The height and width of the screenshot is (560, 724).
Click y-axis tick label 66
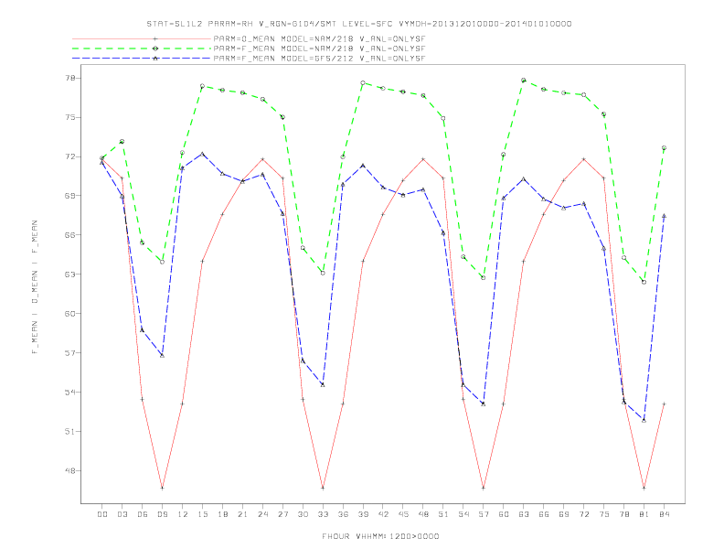pos(70,235)
